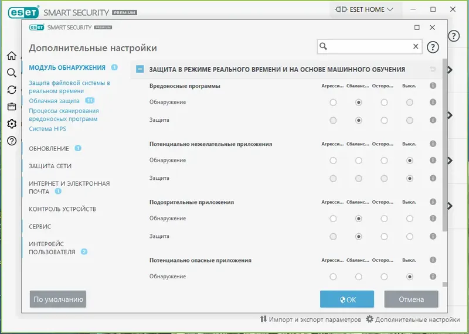
Task: Open Импорт и экспорт параметров link
Action: 315,319
